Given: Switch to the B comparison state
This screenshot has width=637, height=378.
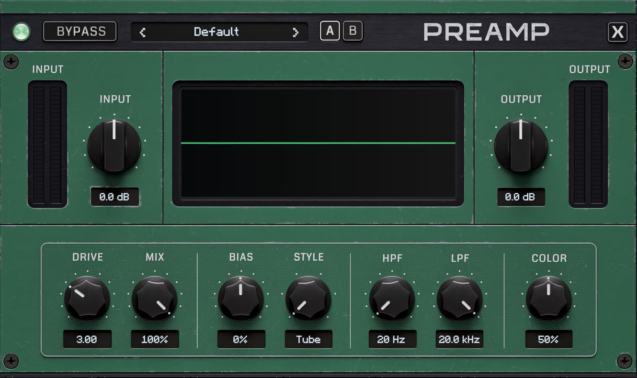Looking at the screenshot, I should [353, 31].
